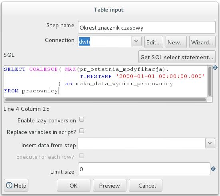Click the disabled Execute for each row checkbox

[82, 156]
